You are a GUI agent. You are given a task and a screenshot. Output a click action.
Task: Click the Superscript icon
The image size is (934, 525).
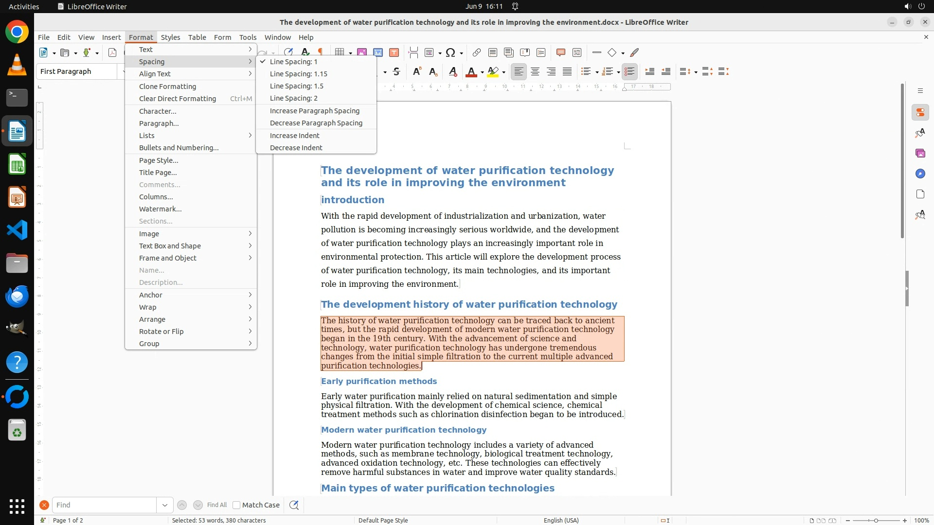click(x=417, y=72)
